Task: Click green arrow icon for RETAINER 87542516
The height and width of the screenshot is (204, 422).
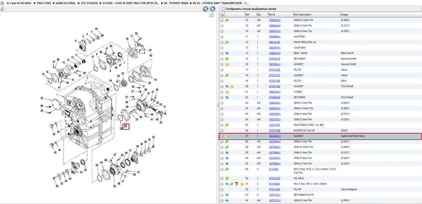Action: click(x=227, y=59)
